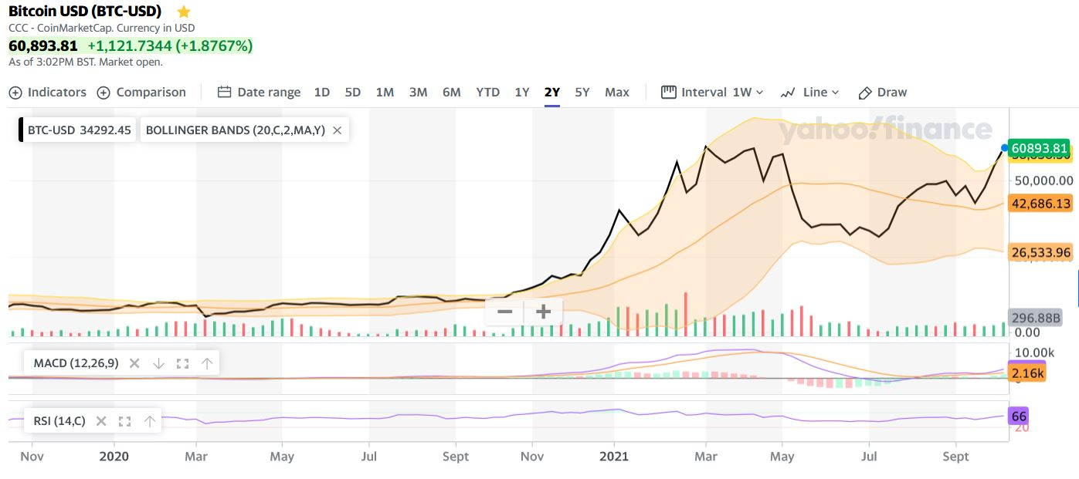The height and width of the screenshot is (479, 1079).
Task: Click the Bollinger Bands (20,C,2,MA,Y) label
Action: [x=236, y=130]
